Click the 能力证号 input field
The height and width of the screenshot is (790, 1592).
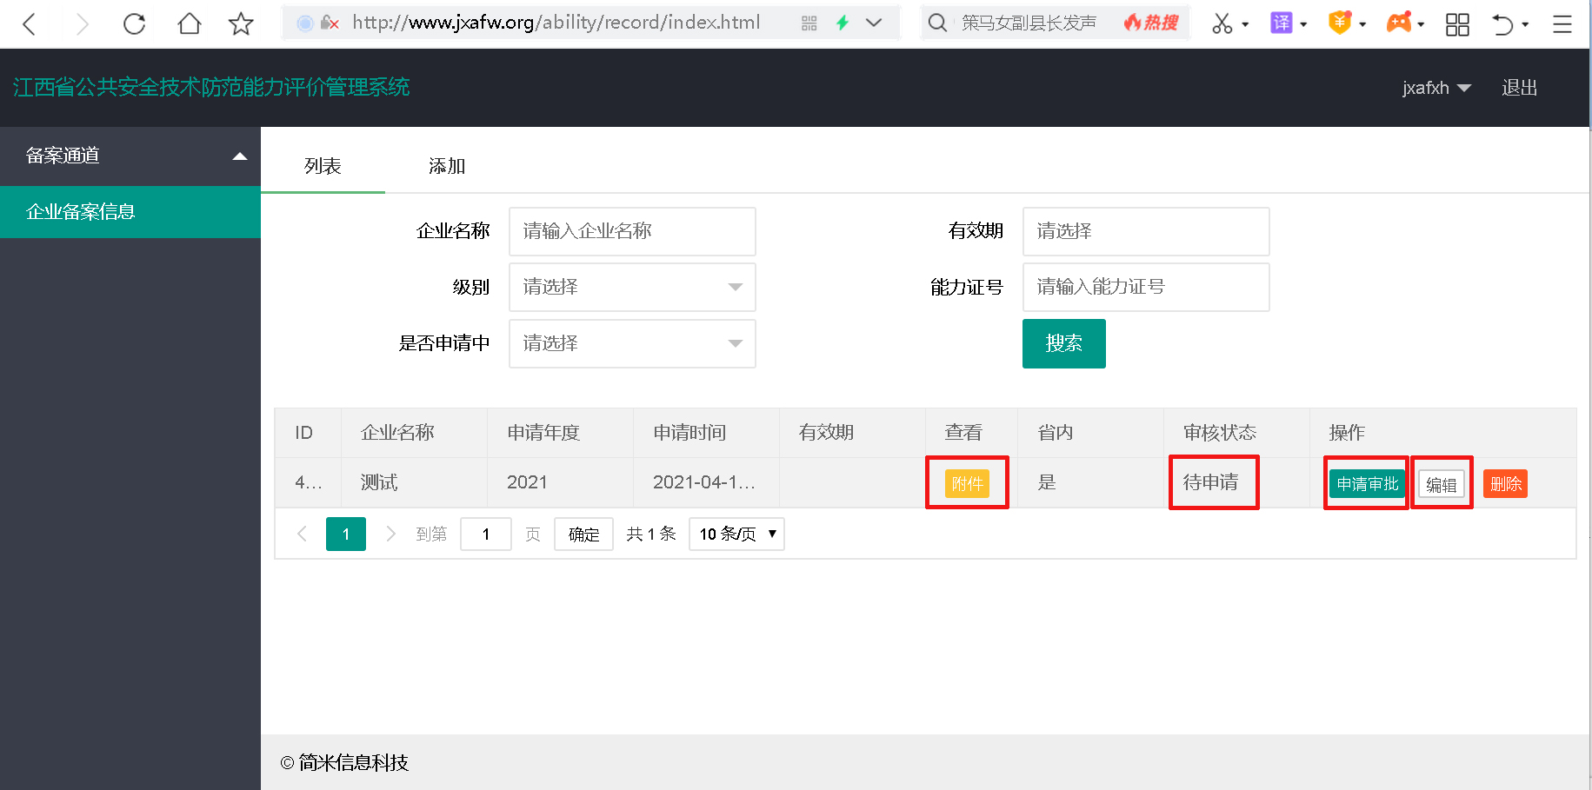(1146, 287)
